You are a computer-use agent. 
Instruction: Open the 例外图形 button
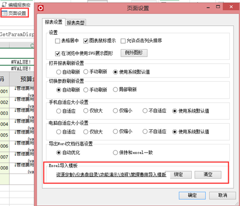134,53
